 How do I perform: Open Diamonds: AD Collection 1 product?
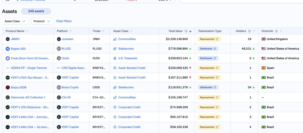[x=28, y=97]
